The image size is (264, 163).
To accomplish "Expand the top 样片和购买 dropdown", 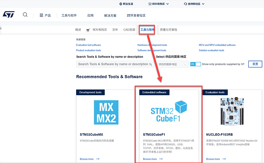I will coord(168,4).
